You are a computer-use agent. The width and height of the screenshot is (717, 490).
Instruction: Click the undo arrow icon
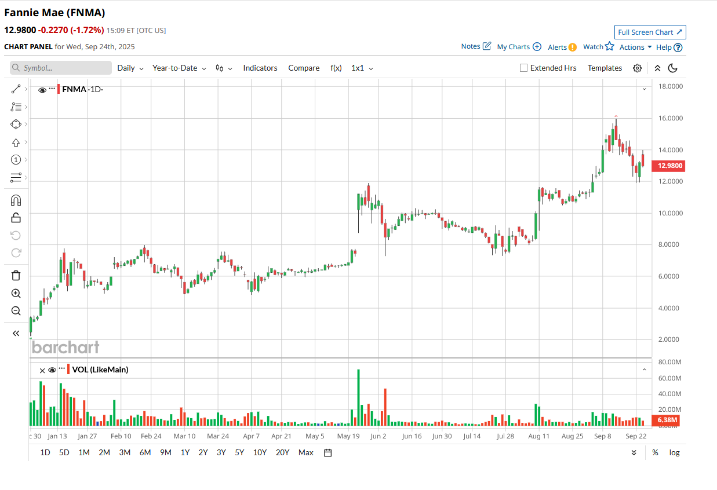click(x=16, y=235)
